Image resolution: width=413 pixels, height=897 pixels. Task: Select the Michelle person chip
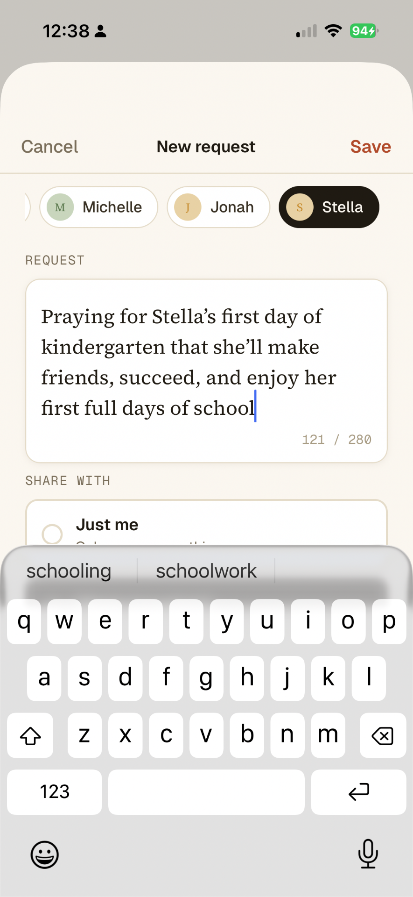(x=98, y=207)
